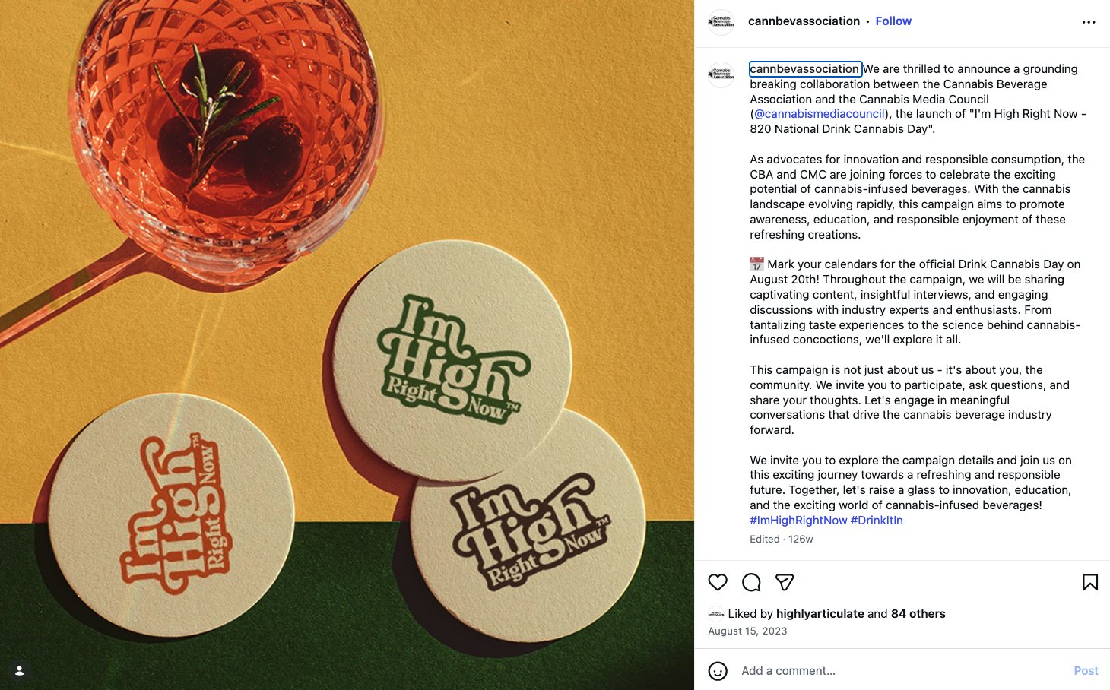This screenshot has width=1110, height=690.
Task: Open cannbevassociation header profile avatar
Action: point(721,22)
